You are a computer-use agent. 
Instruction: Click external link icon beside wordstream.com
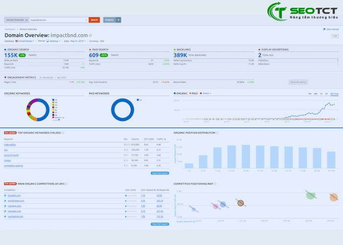(5, 201)
